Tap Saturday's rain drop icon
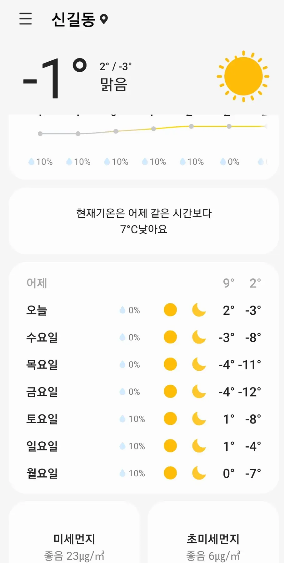 (122, 419)
